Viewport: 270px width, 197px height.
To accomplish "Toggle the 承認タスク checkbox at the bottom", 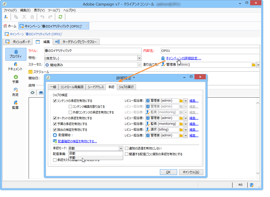I will pyautogui.click(x=55, y=160).
